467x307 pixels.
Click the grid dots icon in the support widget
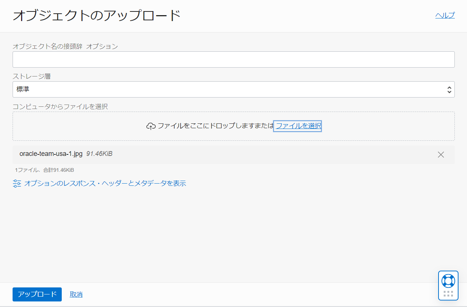[x=448, y=294]
